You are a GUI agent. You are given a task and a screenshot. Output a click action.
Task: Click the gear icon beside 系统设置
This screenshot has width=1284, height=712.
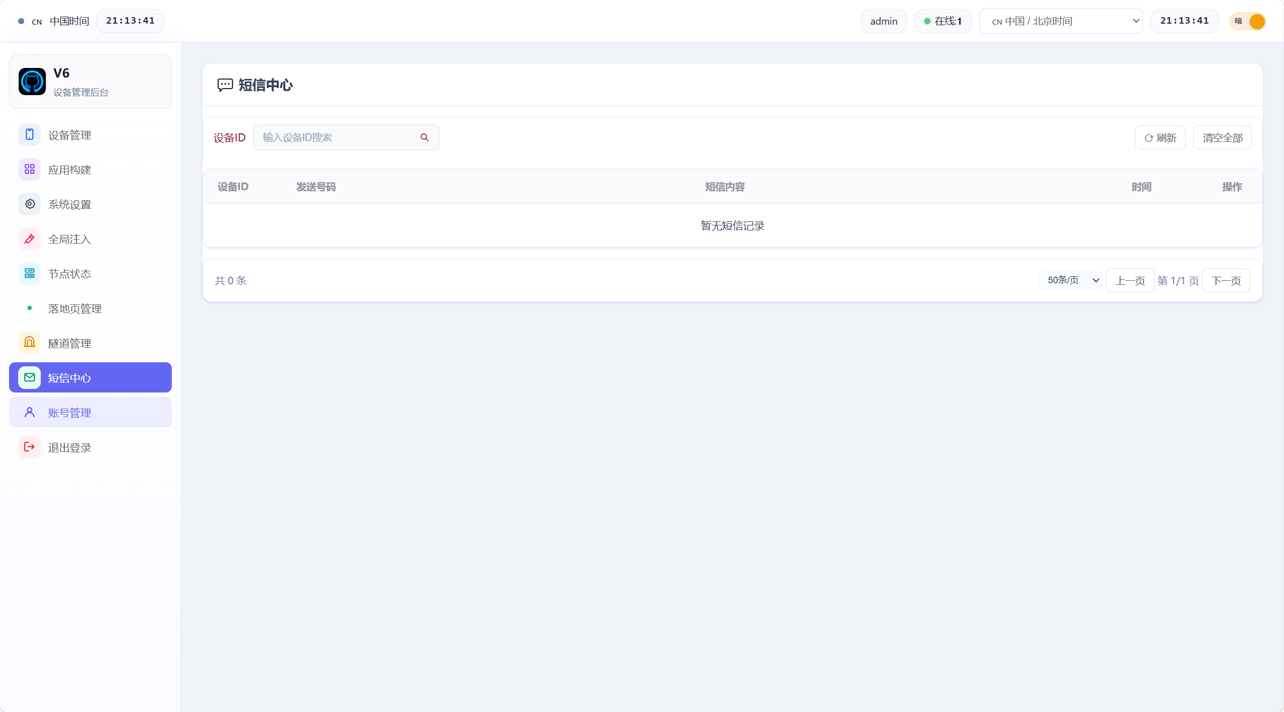[30, 204]
